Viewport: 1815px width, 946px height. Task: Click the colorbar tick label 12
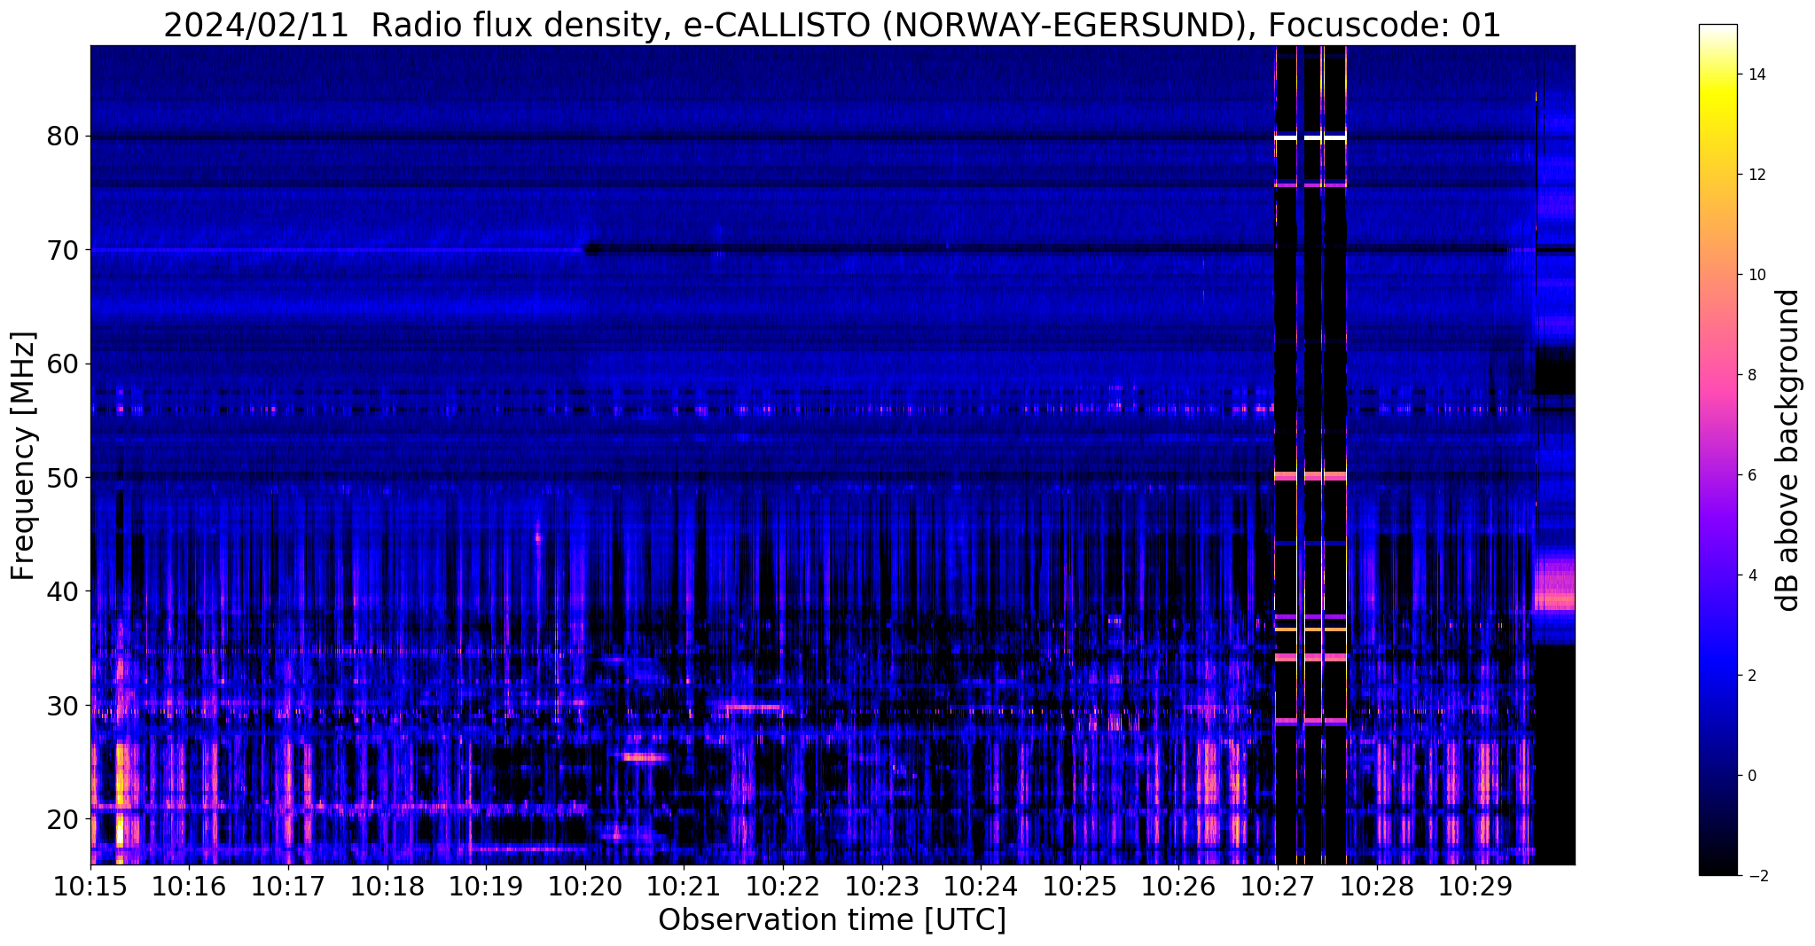coord(1756,175)
